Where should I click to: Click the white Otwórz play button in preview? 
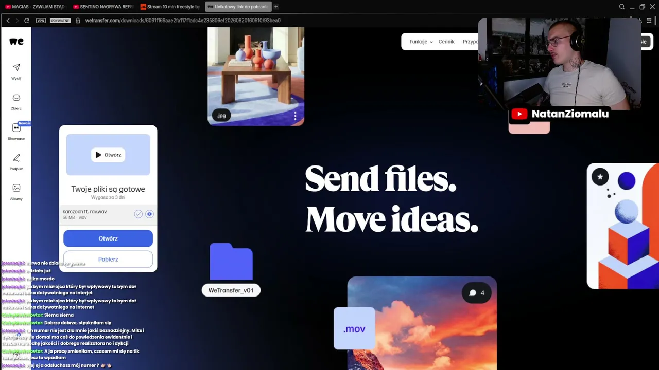pos(108,155)
